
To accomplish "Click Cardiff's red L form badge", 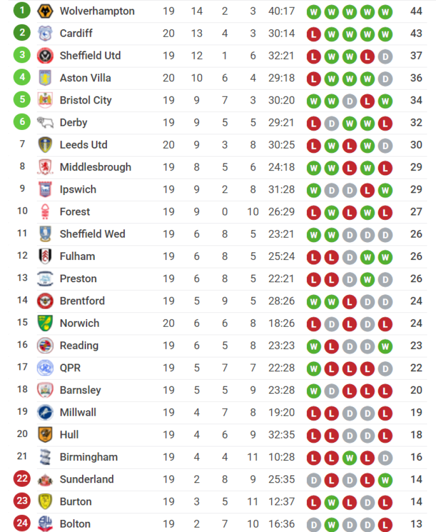I will coord(314,35).
